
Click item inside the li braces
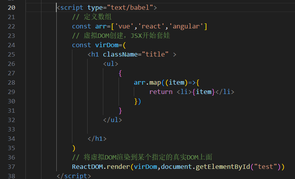pyautogui.click(x=203, y=92)
